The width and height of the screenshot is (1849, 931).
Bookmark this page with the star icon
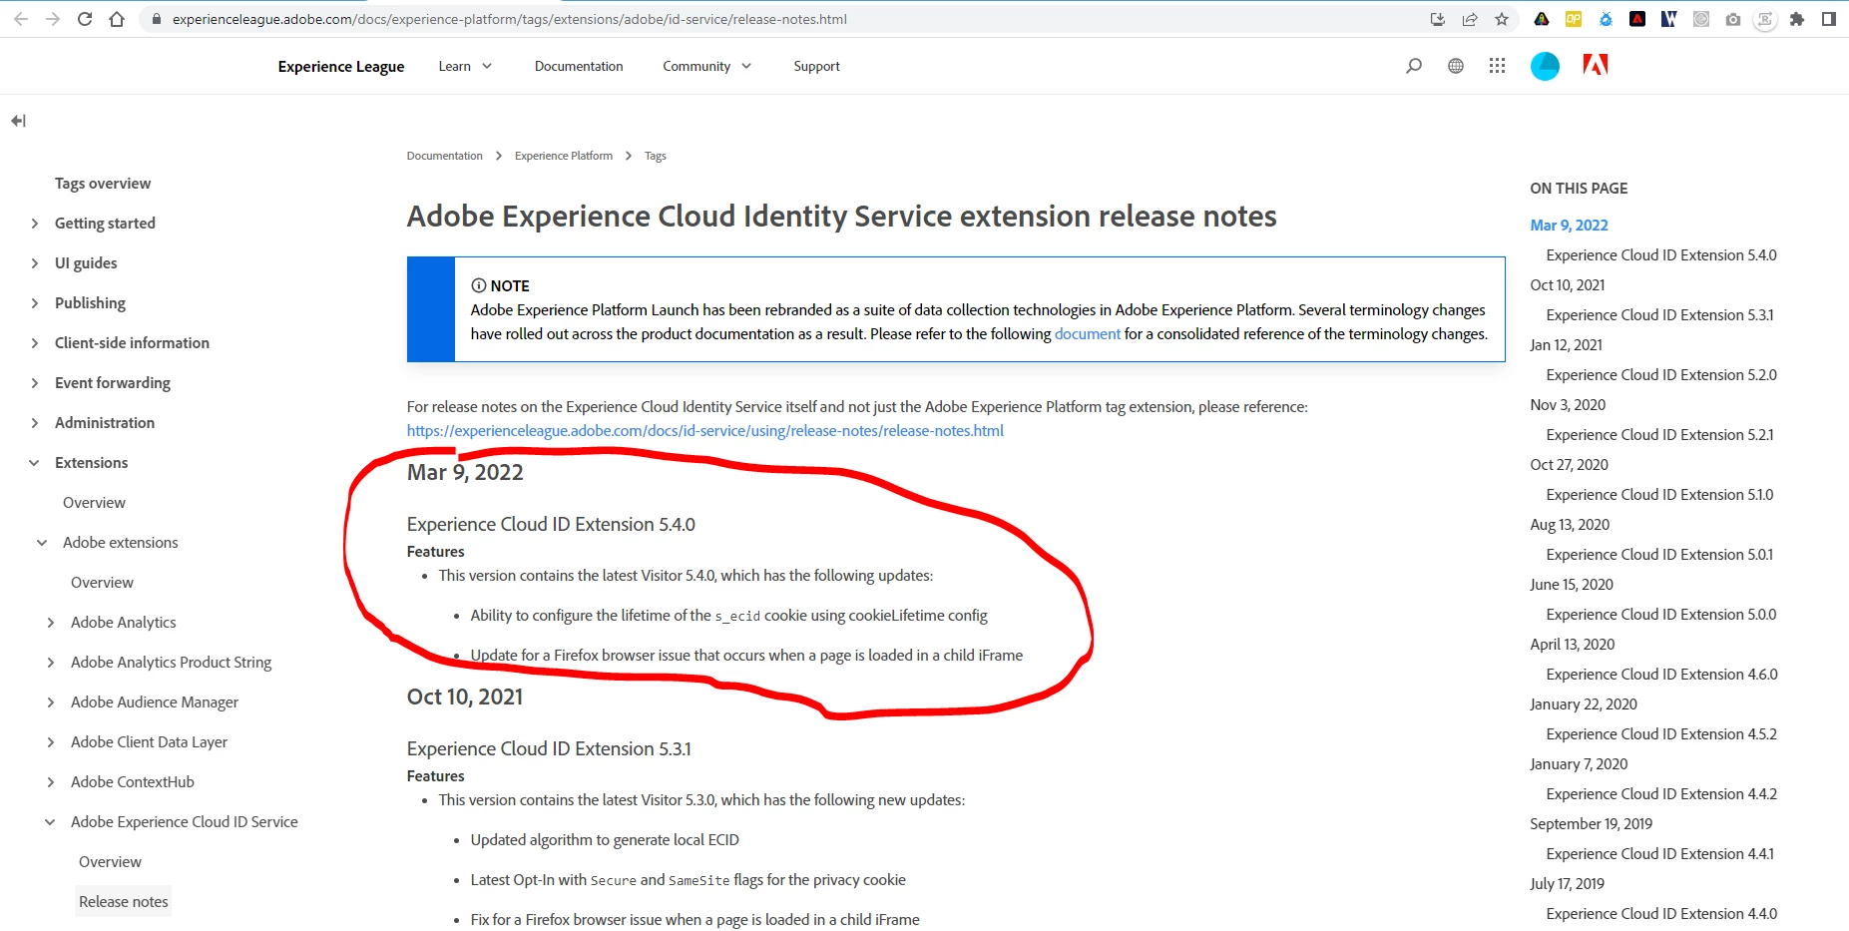[1502, 19]
